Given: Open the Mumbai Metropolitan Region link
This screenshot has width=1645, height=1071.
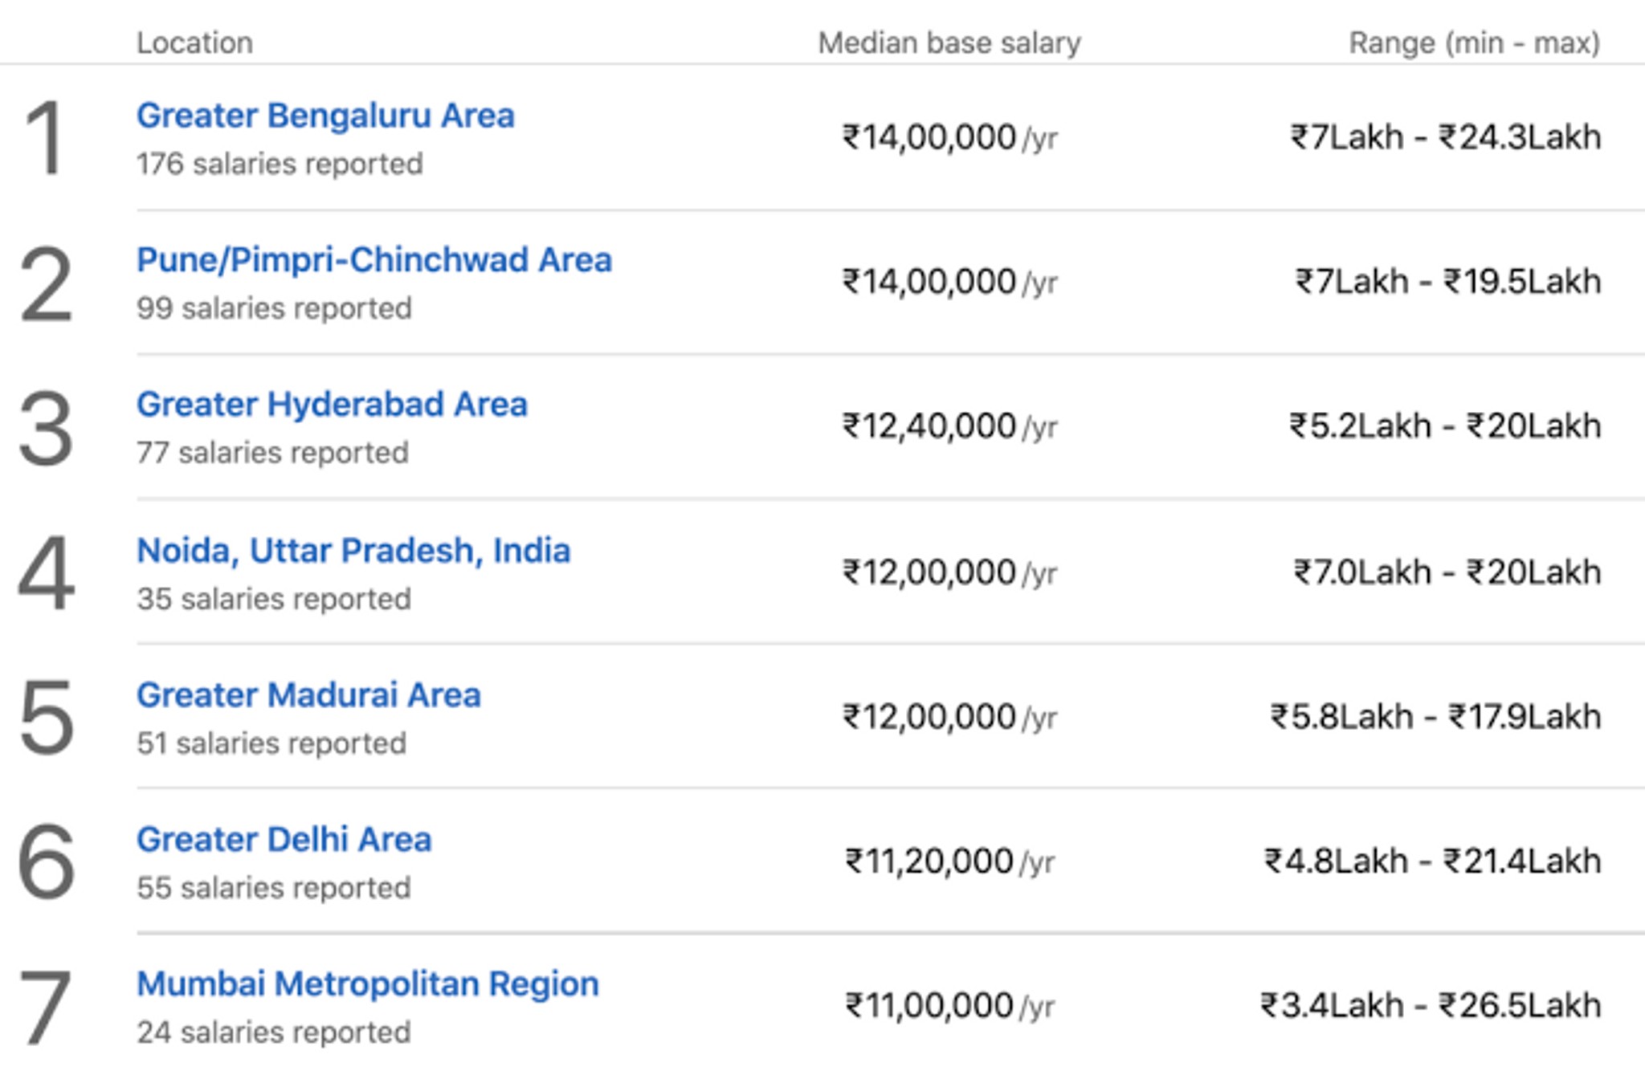Looking at the screenshot, I should coord(368,985).
